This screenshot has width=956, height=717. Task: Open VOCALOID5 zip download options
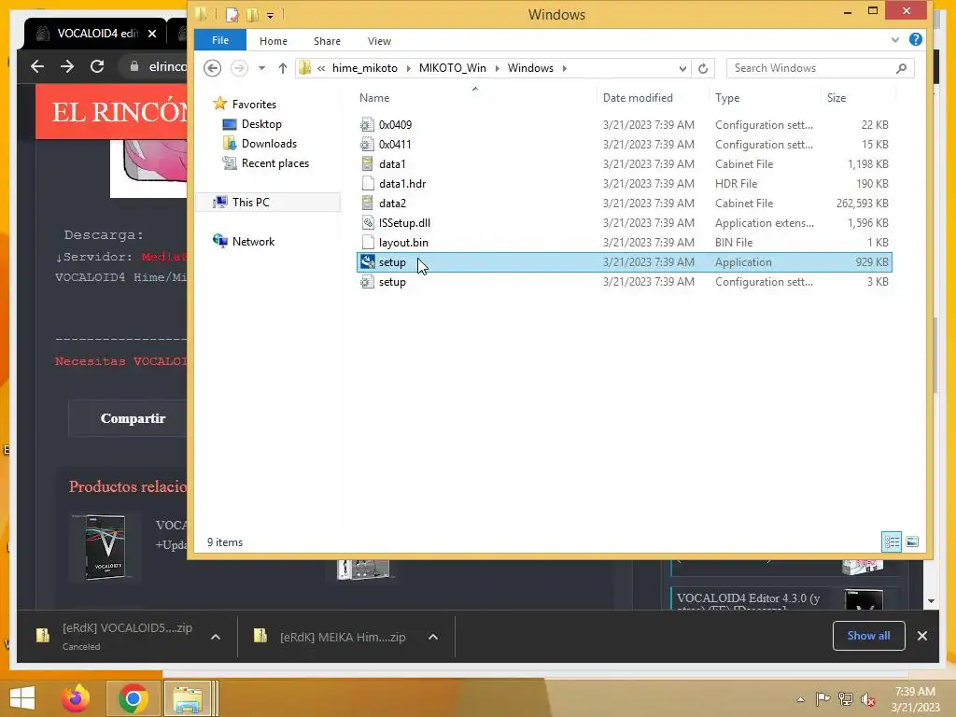[x=216, y=637]
